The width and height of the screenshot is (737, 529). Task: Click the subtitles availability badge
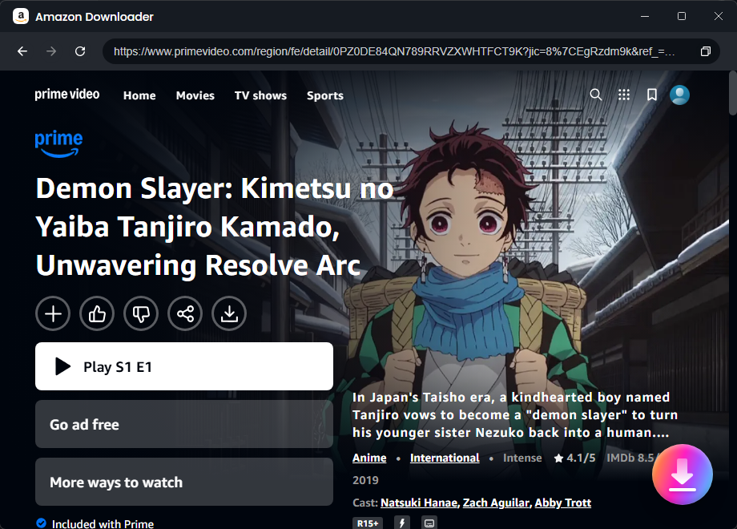pos(429,523)
